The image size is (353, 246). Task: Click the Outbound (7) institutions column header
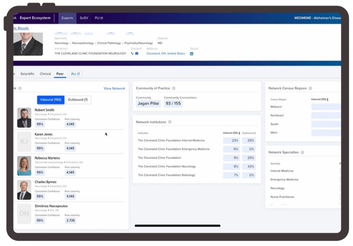(x=249, y=133)
